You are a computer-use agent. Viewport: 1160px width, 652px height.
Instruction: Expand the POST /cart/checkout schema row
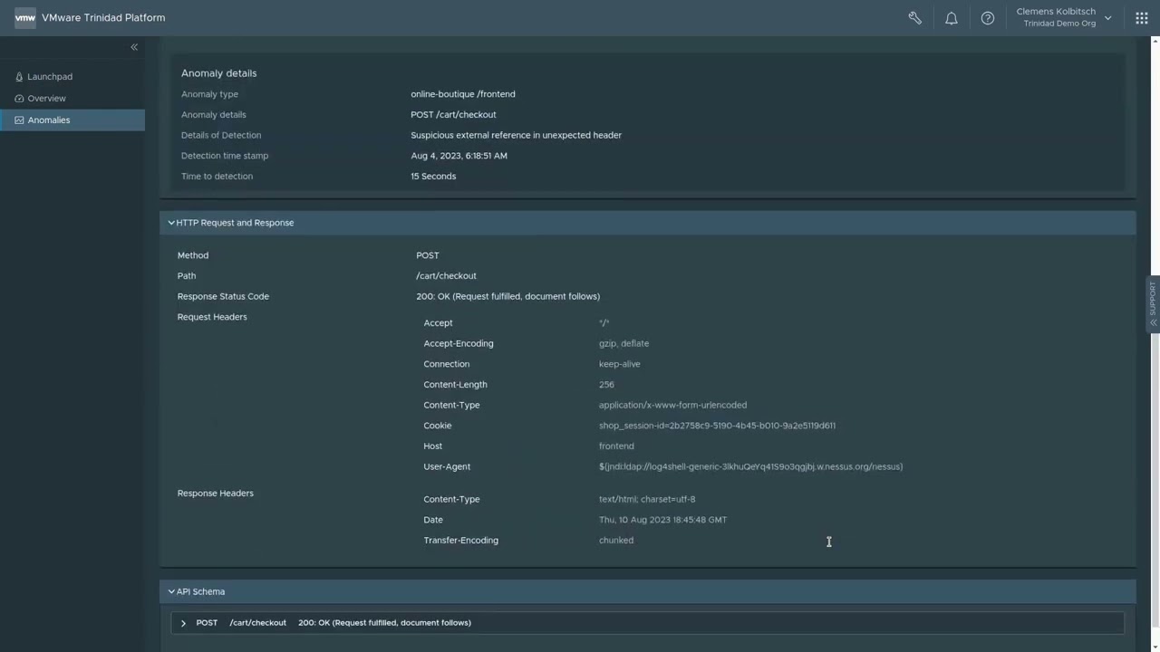[x=183, y=623]
